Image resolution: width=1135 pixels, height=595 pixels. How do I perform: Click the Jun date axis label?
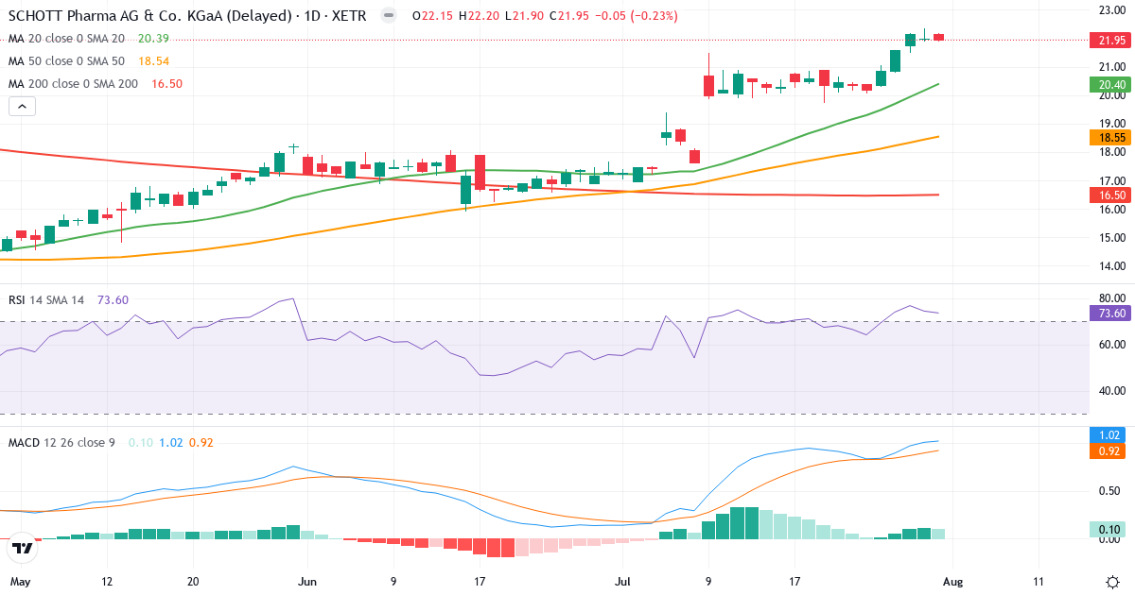[x=306, y=582]
